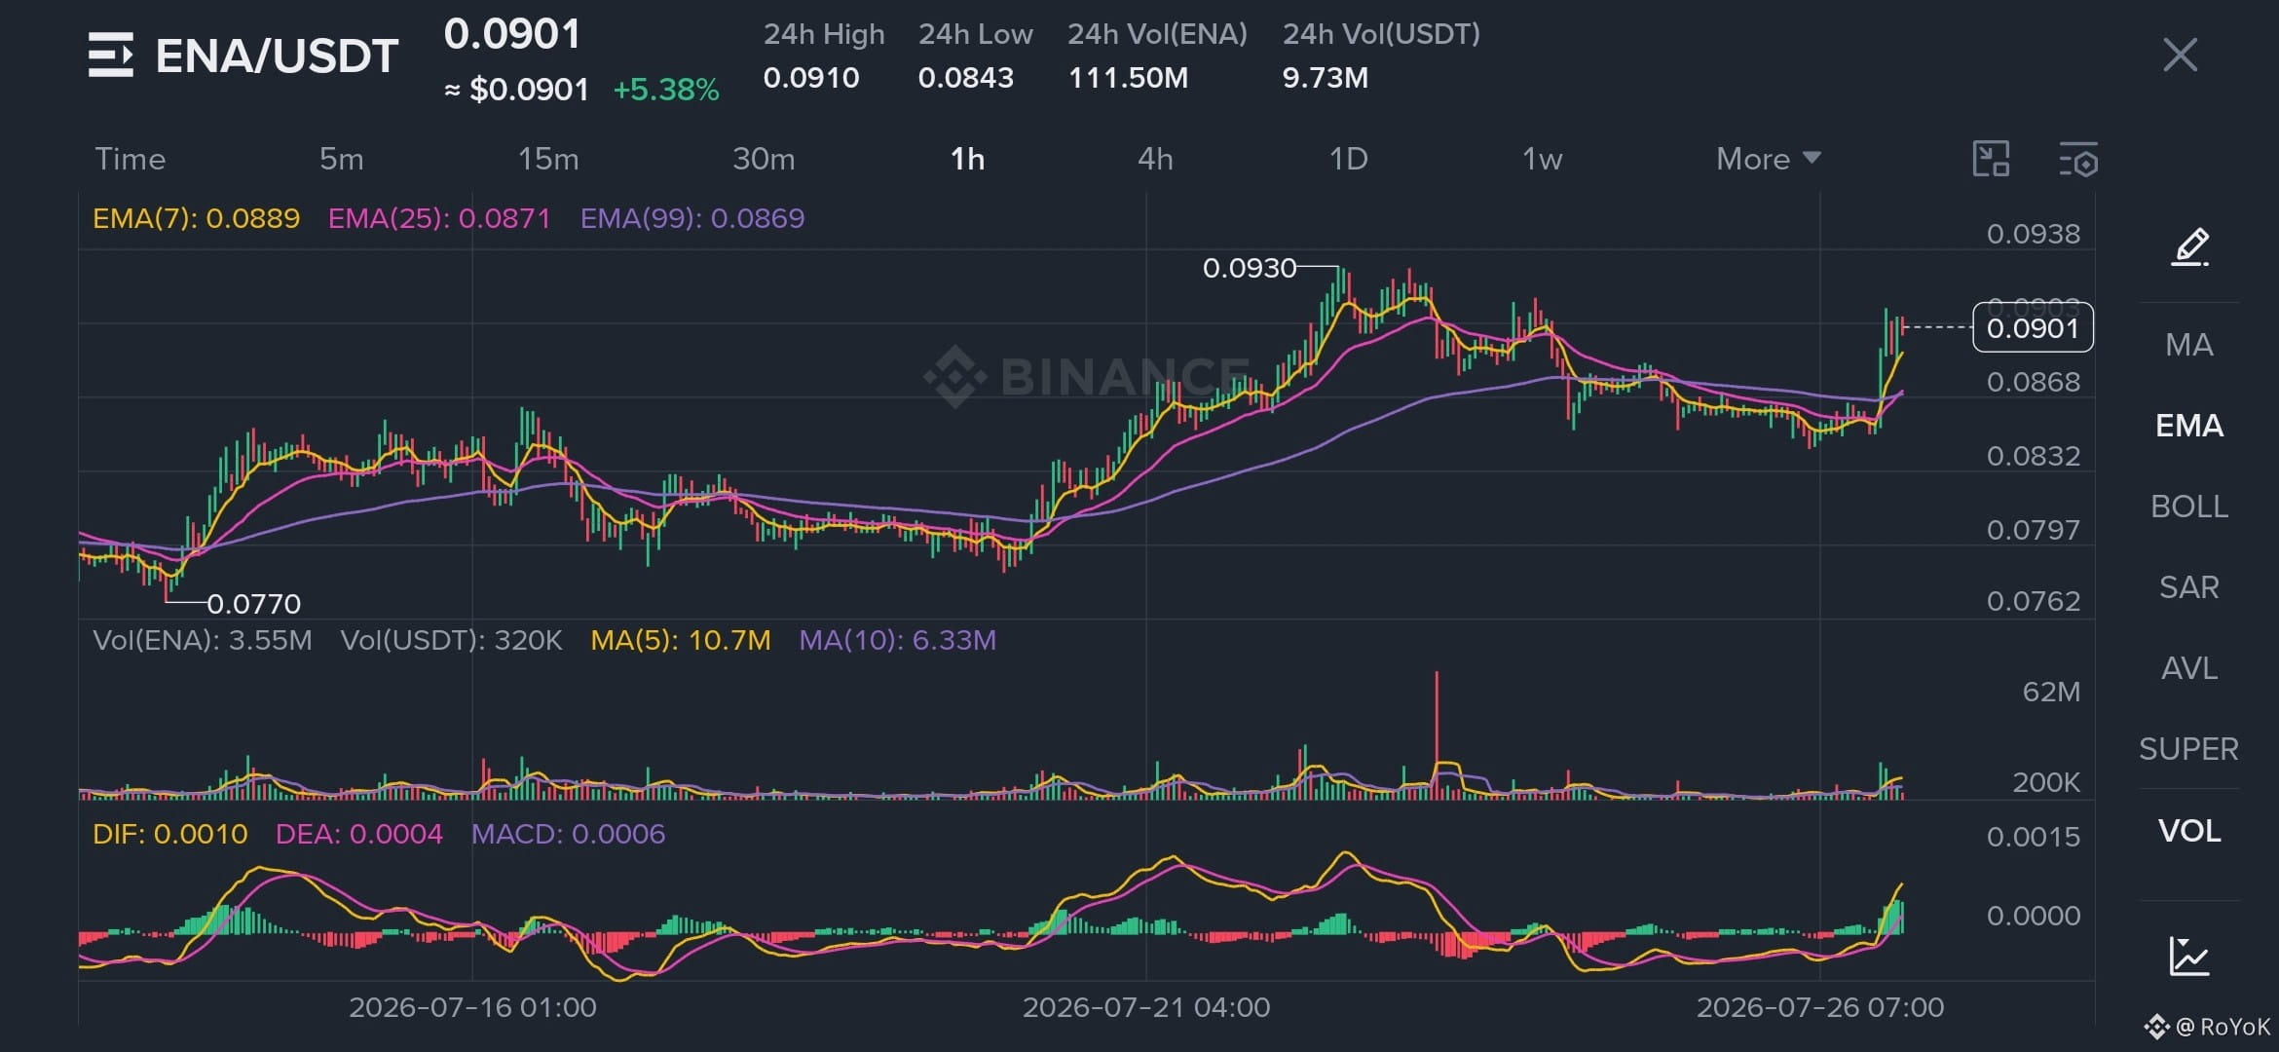Click the ≈ $0.0901 USD price
Image resolution: width=2279 pixels, height=1052 pixels.
point(516,90)
